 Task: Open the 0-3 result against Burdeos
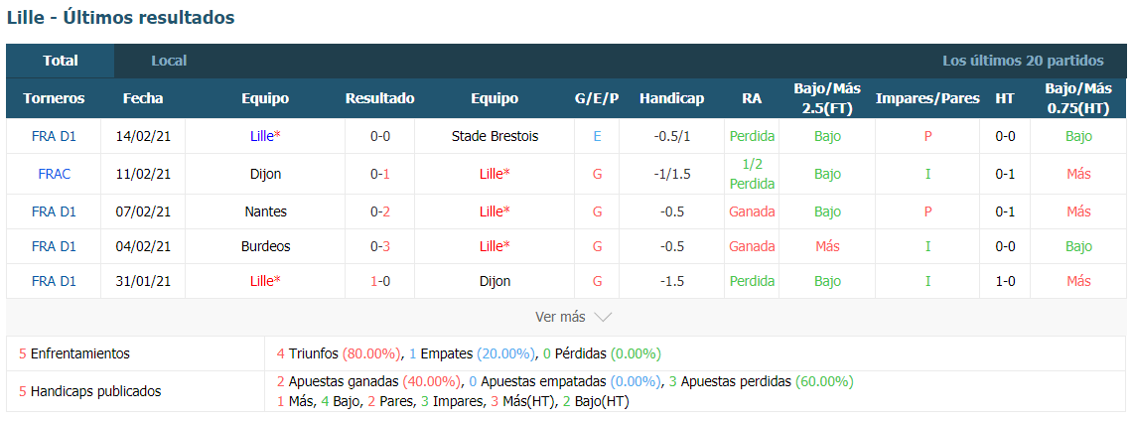(379, 246)
